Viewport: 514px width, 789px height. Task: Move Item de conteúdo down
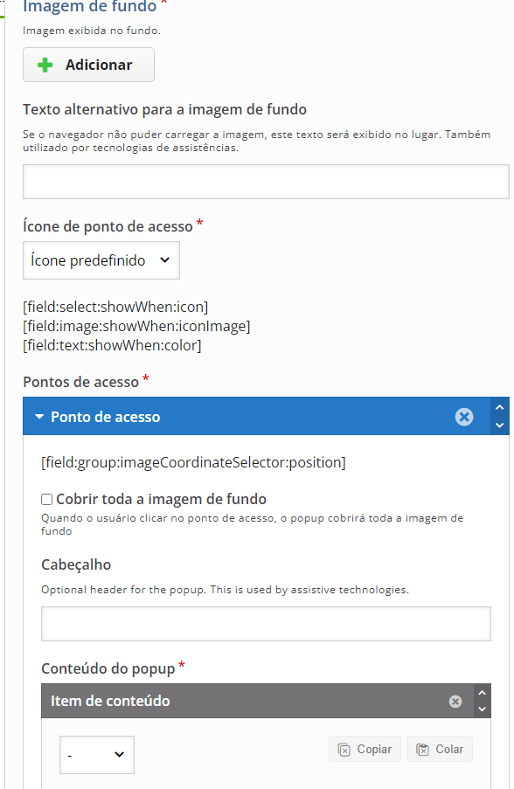(482, 709)
